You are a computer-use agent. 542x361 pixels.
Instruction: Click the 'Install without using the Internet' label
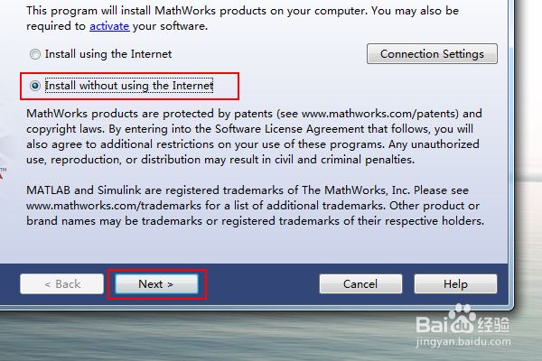[x=129, y=86]
